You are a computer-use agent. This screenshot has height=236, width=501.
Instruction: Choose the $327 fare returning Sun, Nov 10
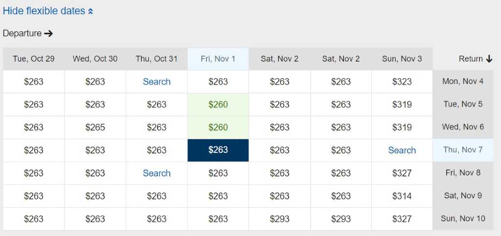[402, 219]
